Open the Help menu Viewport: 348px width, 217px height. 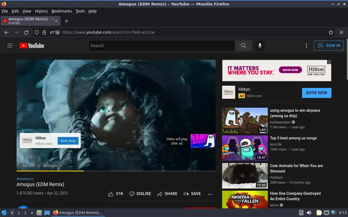92,11
